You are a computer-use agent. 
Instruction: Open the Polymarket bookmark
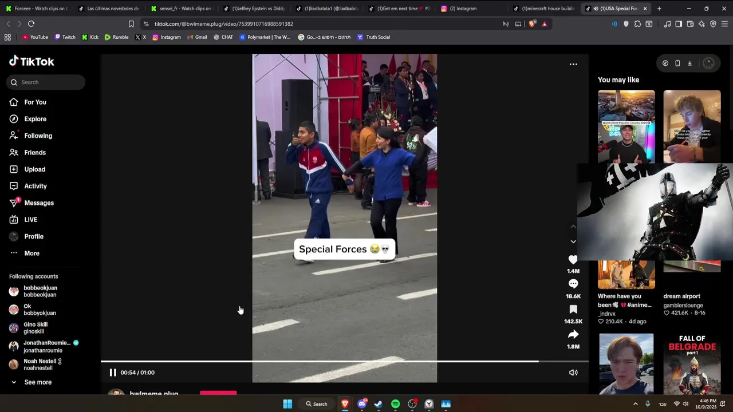[x=265, y=37]
